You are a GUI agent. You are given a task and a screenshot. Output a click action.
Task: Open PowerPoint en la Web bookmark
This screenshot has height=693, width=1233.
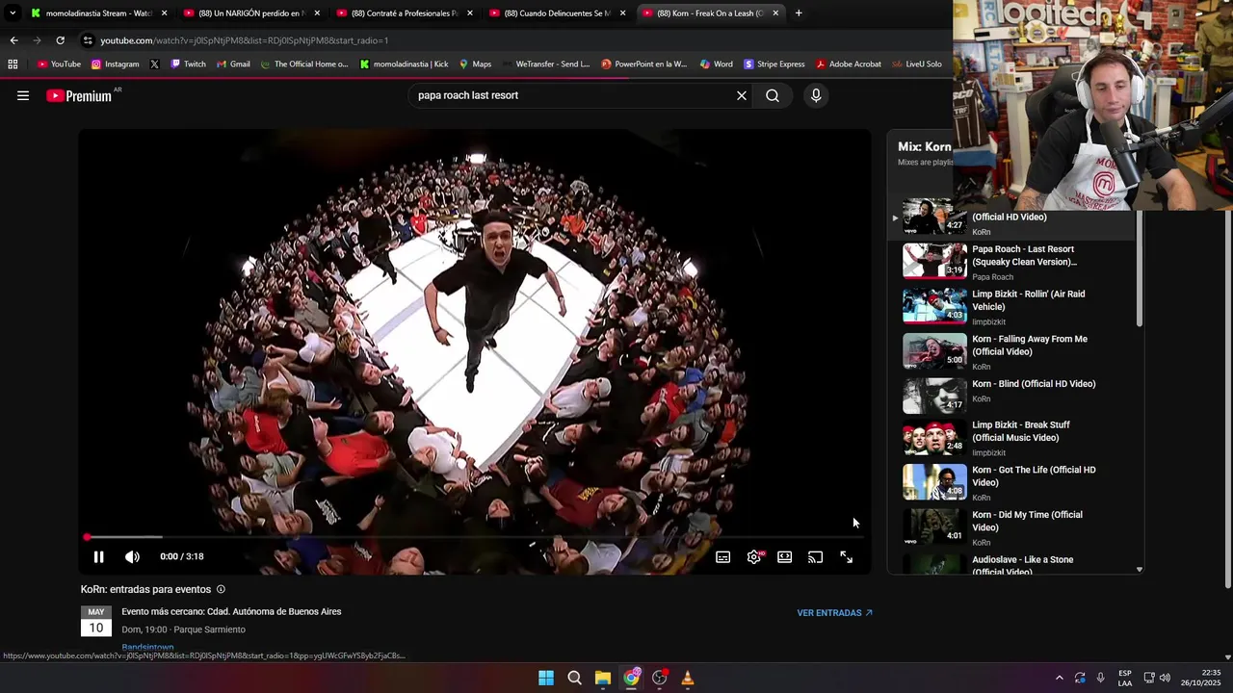[x=643, y=64]
